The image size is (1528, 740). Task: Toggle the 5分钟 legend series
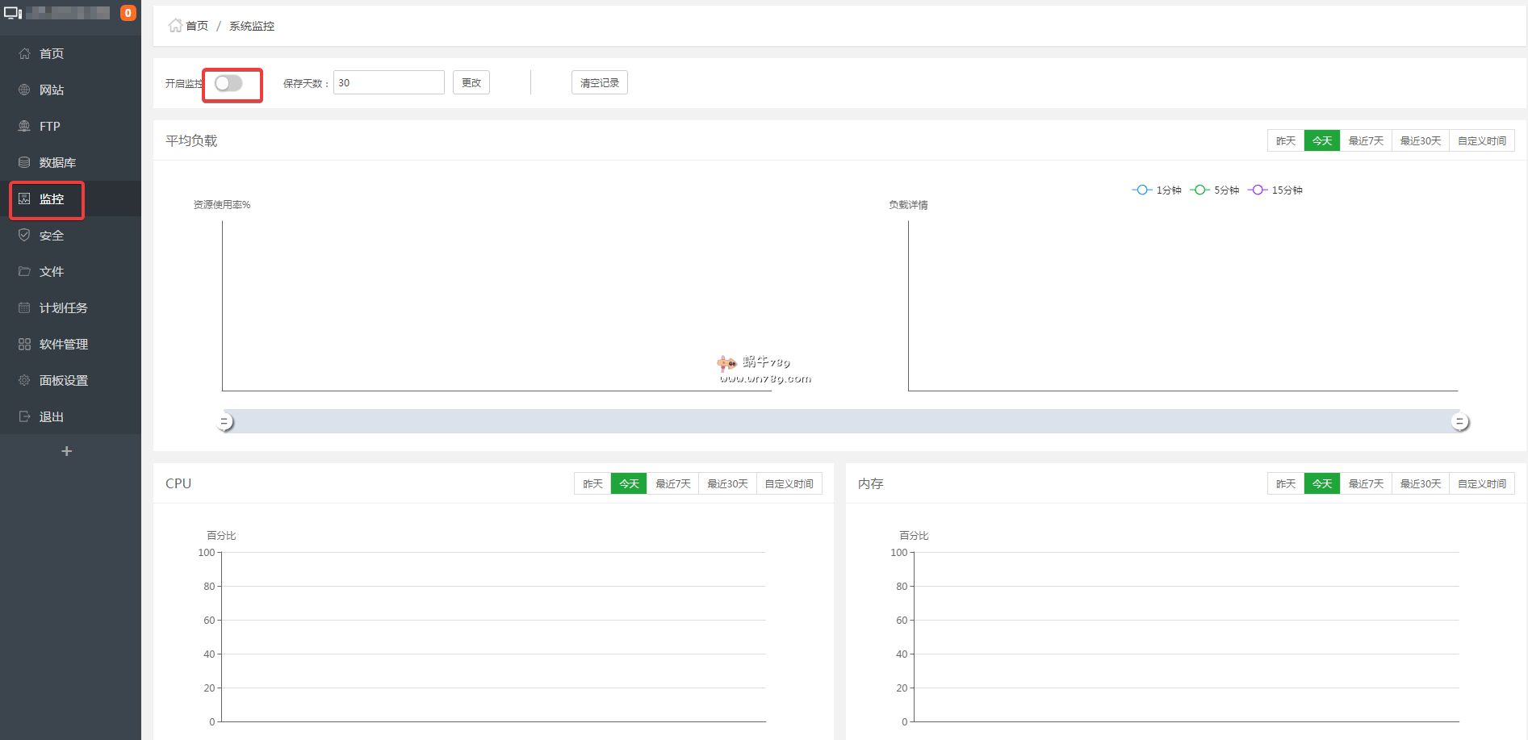pos(1215,190)
